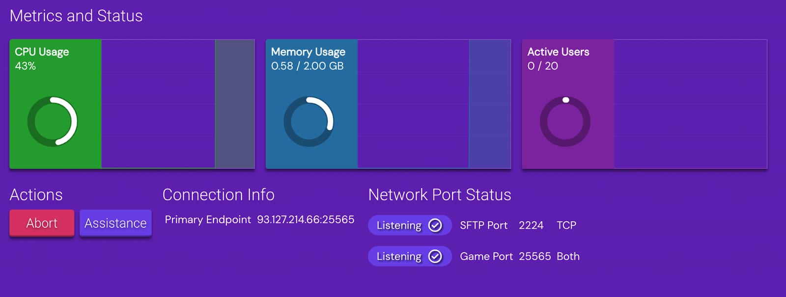Select the Game Port number 25565
The height and width of the screenshot is (297, 786).
coord(535,256)
